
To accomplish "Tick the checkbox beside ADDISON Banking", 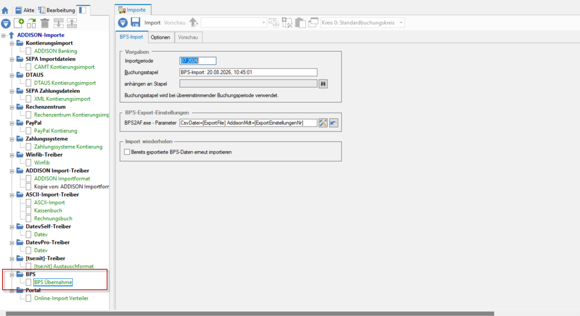I will point(29,51).
